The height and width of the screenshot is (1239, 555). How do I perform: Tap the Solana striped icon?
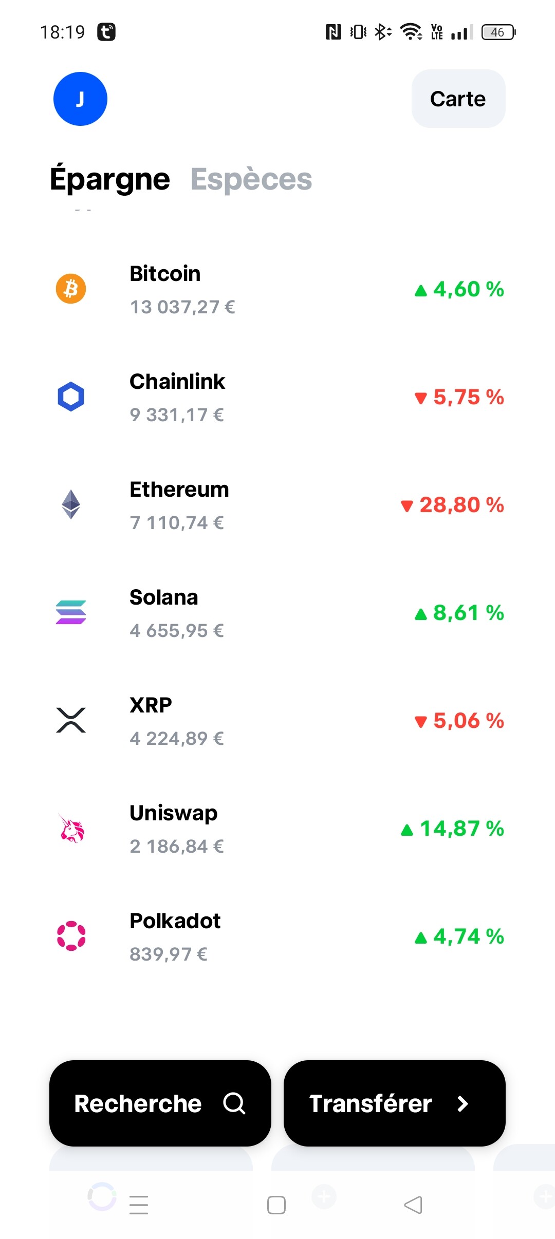click(71, 612)
